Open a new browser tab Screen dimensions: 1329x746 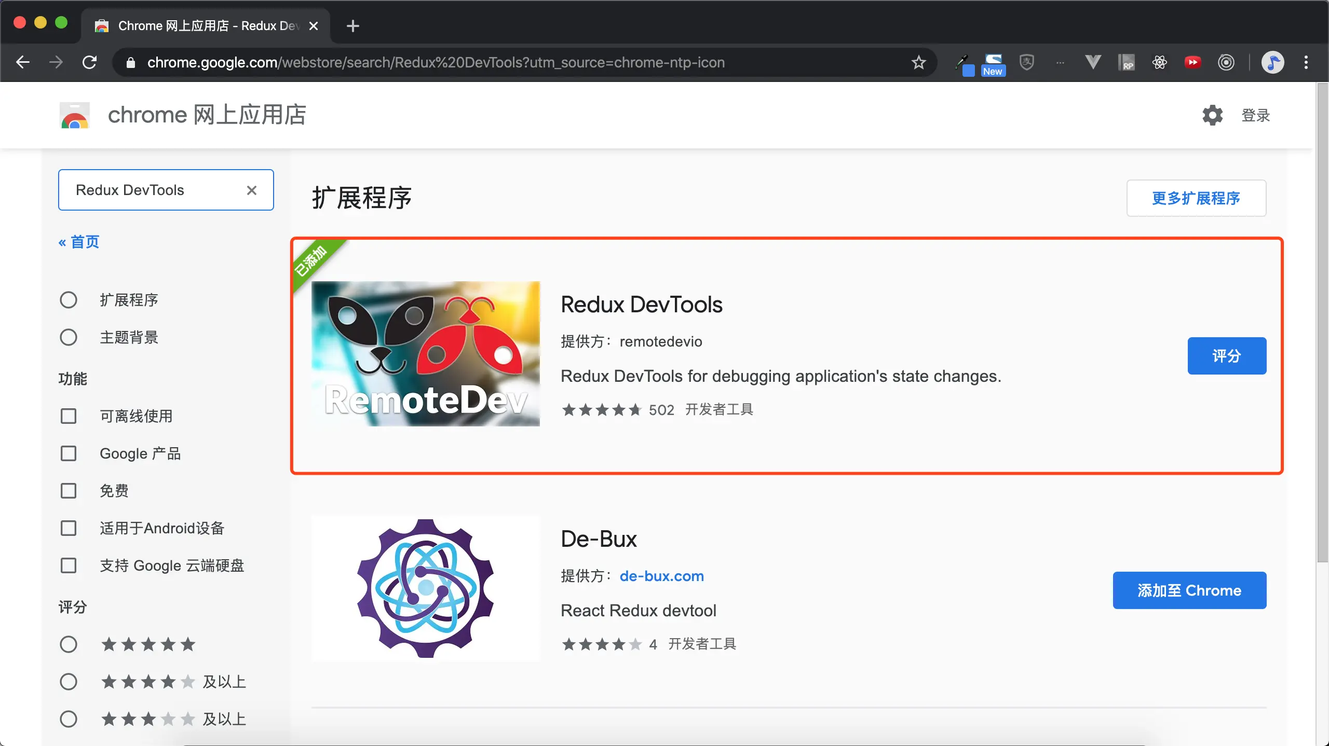pyautogui.click(x=353, y=26)
